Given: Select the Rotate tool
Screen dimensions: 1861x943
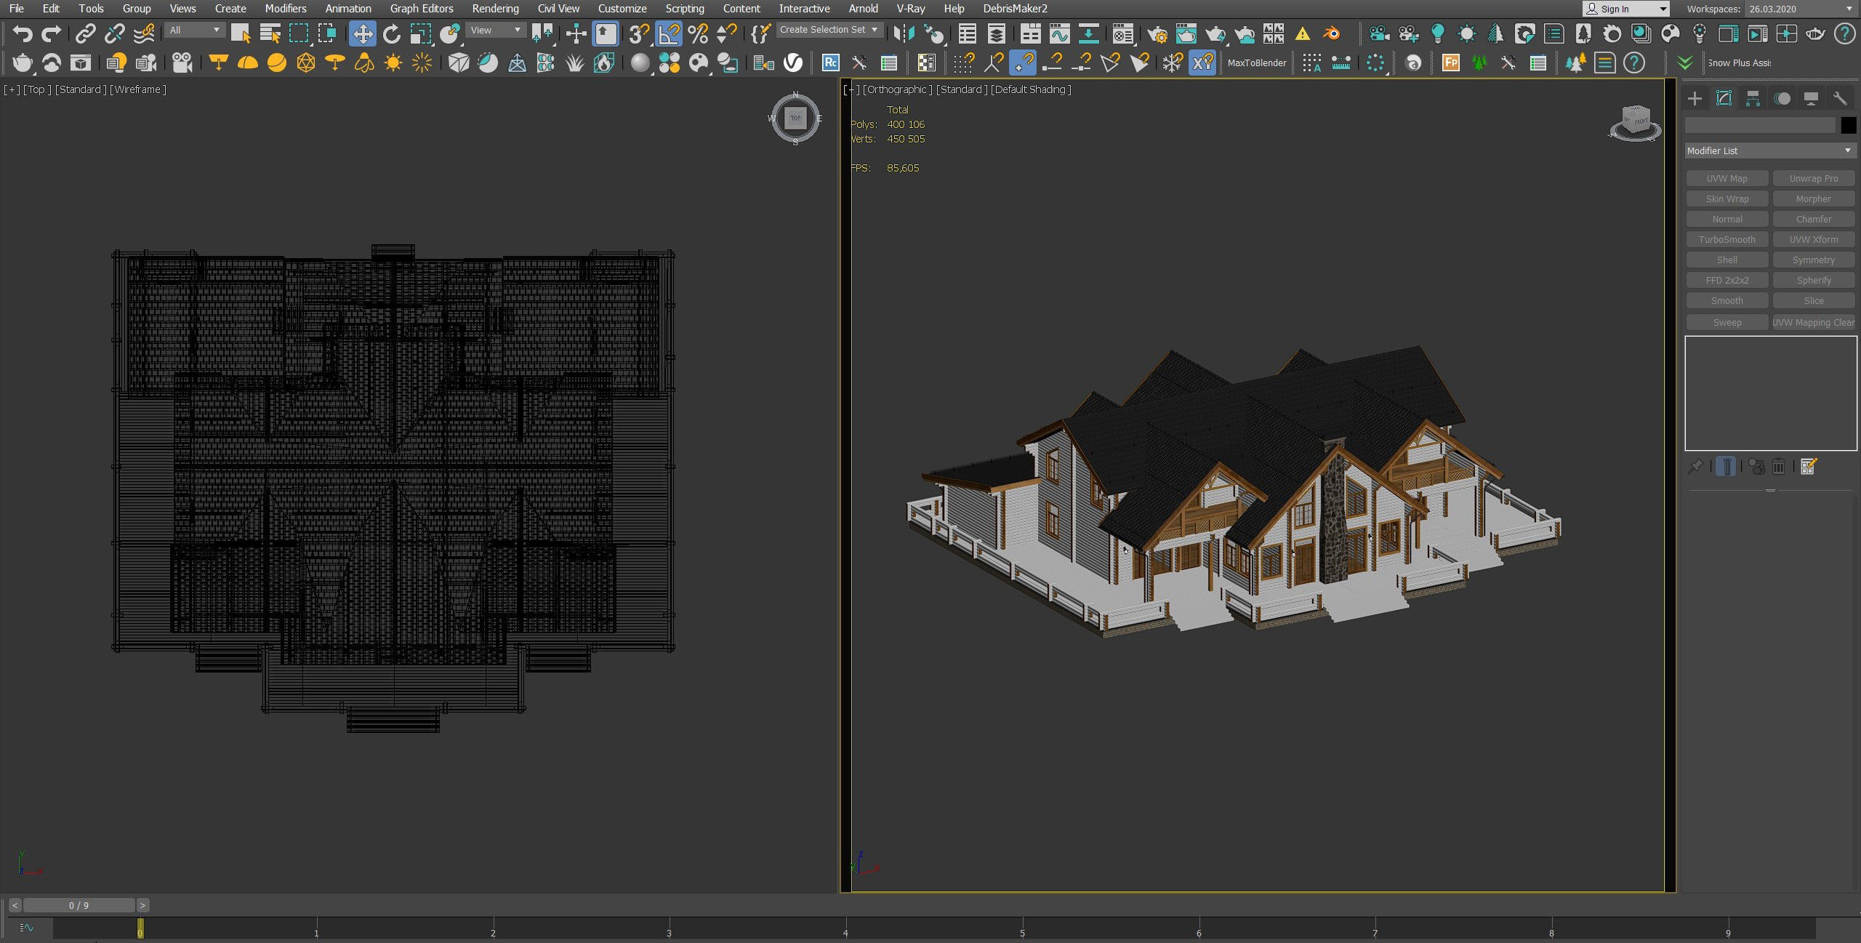Looking at the screenshot, I should coord(392,33).
